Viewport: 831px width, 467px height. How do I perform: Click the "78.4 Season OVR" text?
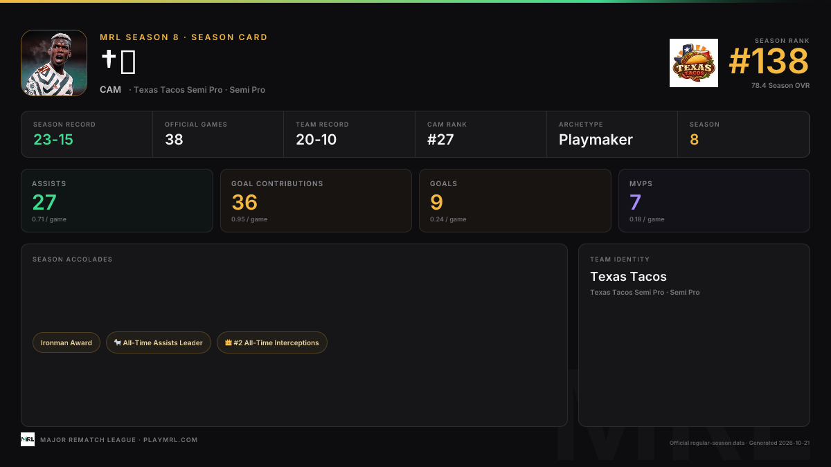(x=780, y=86)
